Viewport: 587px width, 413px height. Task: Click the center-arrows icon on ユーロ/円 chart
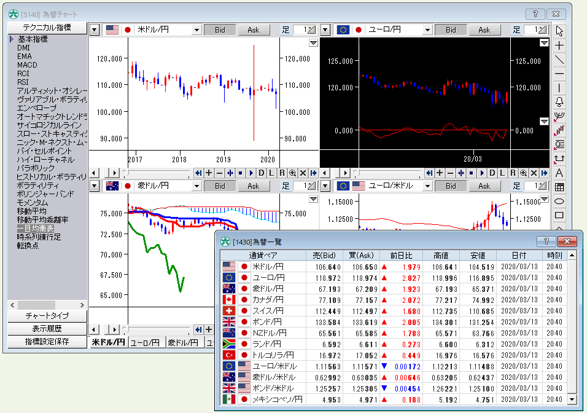tap(461, 173)
